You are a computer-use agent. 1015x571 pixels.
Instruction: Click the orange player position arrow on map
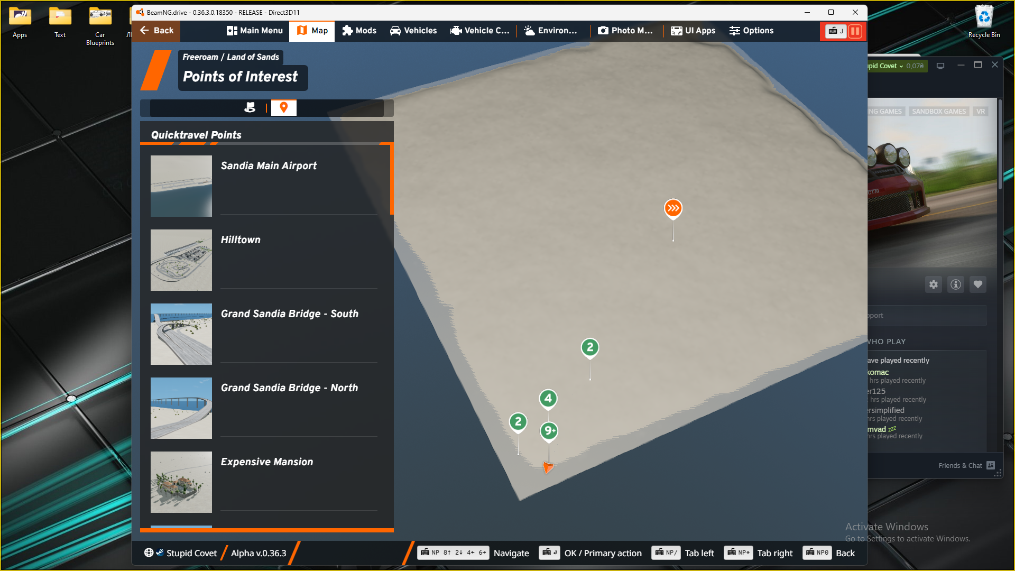click(548, 467)
